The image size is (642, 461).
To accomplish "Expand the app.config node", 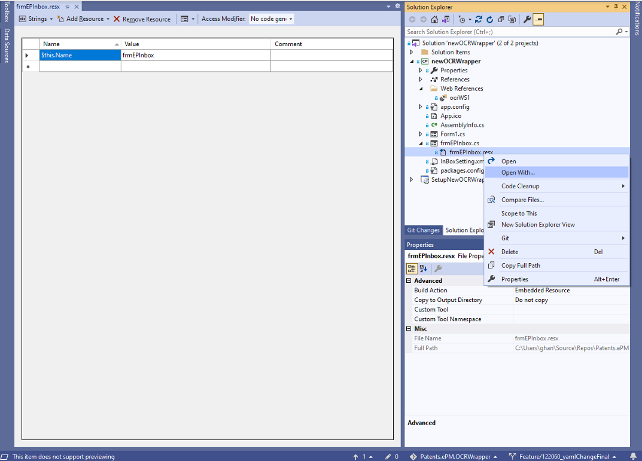I will 421,107.
